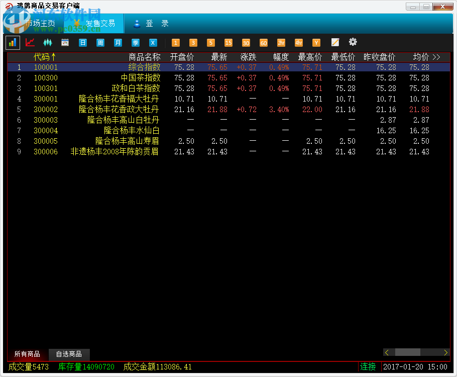Viewport: 457px width, 377px height.
Task: Select the 1-minute period button
Action: 175,43
